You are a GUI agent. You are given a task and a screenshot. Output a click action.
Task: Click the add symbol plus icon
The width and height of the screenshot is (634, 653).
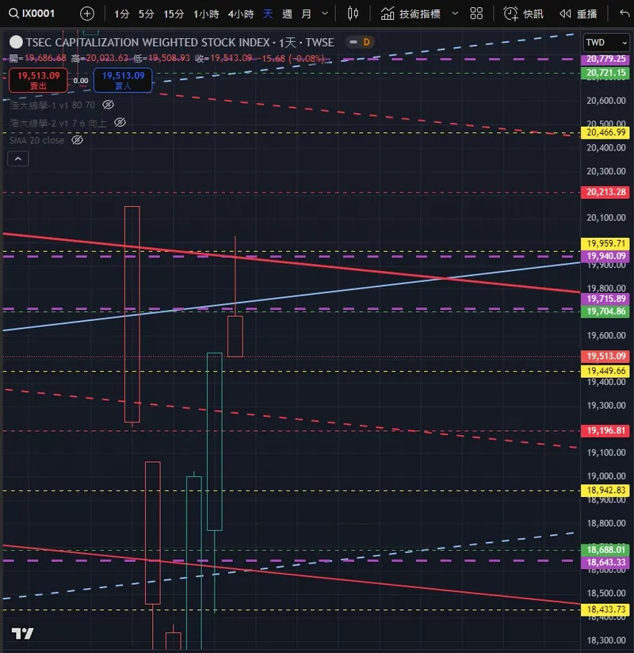click(x=87, y=13)
